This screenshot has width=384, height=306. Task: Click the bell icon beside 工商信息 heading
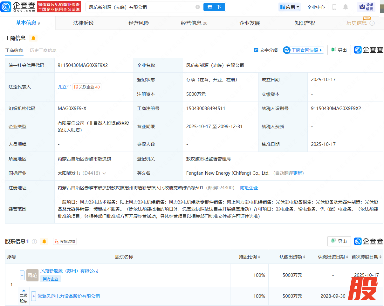pyautogui.click(x=33, y=38)
